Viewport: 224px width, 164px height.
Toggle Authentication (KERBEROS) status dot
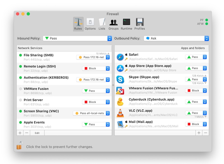coord(20,78)
